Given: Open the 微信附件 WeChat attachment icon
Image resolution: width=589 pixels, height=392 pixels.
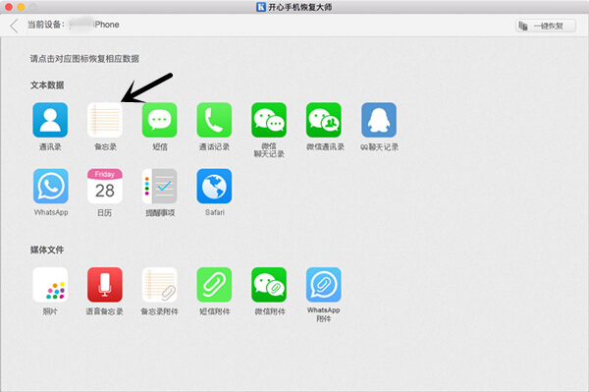Looking at the screenshot, I should point(269,285).
